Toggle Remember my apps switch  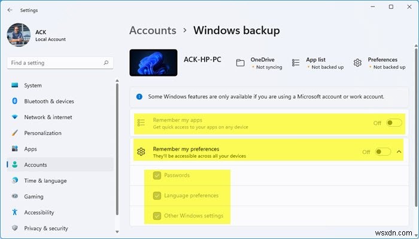(x=394, y=123)
